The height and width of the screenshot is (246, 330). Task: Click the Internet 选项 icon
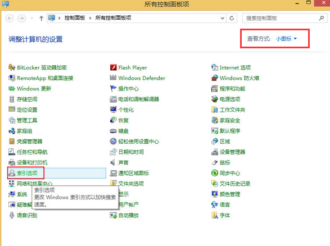[215, 67]
